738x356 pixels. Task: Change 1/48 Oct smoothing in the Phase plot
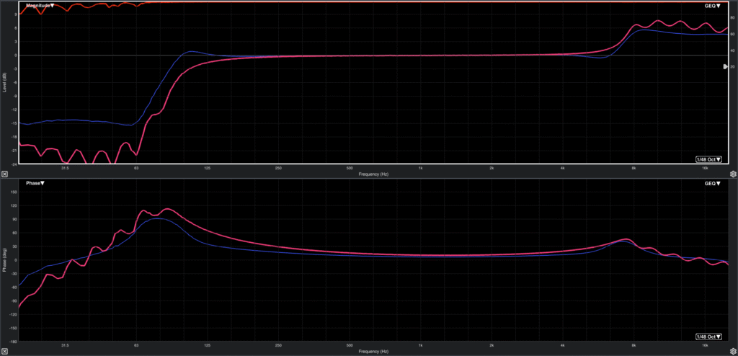709,337
